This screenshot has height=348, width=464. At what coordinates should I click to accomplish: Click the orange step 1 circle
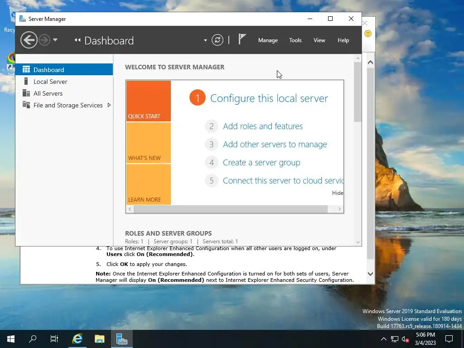[198, 98]
